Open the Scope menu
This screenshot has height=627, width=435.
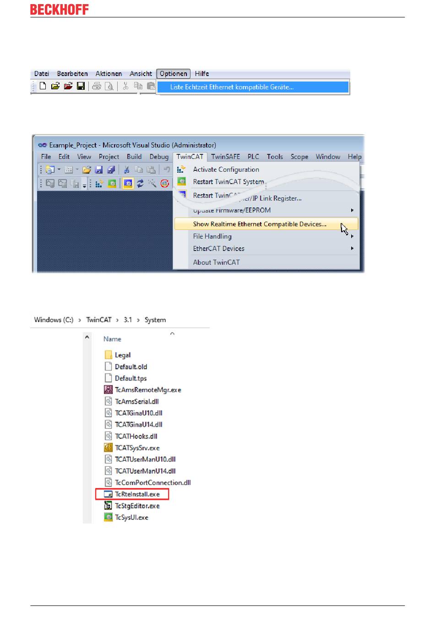tap(299, 157)
